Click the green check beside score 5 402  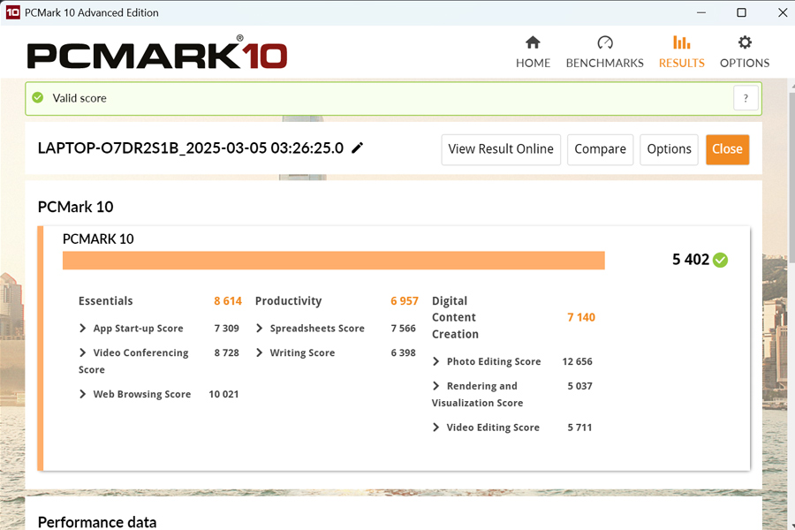coord(720,261)
